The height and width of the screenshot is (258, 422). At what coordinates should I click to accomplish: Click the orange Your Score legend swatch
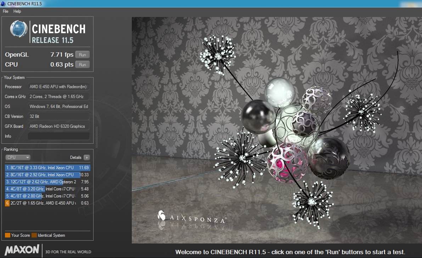click(7, 235)
